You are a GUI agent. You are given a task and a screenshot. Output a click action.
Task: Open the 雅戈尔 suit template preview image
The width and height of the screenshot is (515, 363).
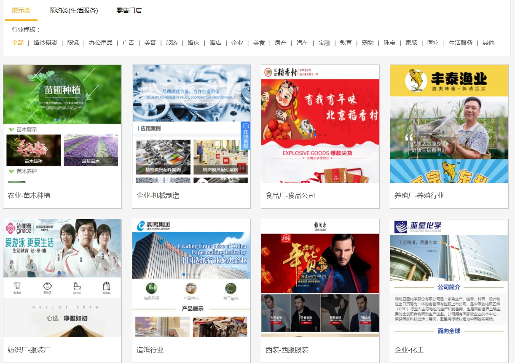coord(320,278)
